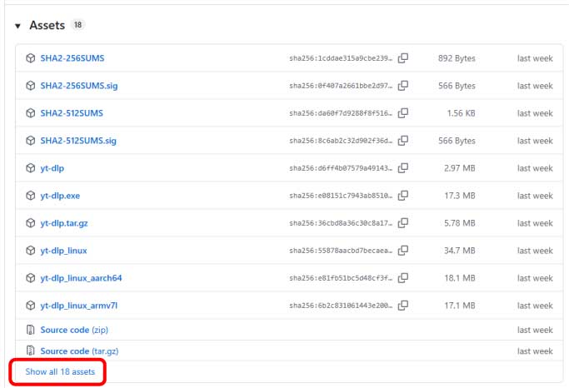Viewport: 569px width, 388px height.
Task: Click the hash text sha256:e08151c7943ab8510
Action: tap(341, 196)
